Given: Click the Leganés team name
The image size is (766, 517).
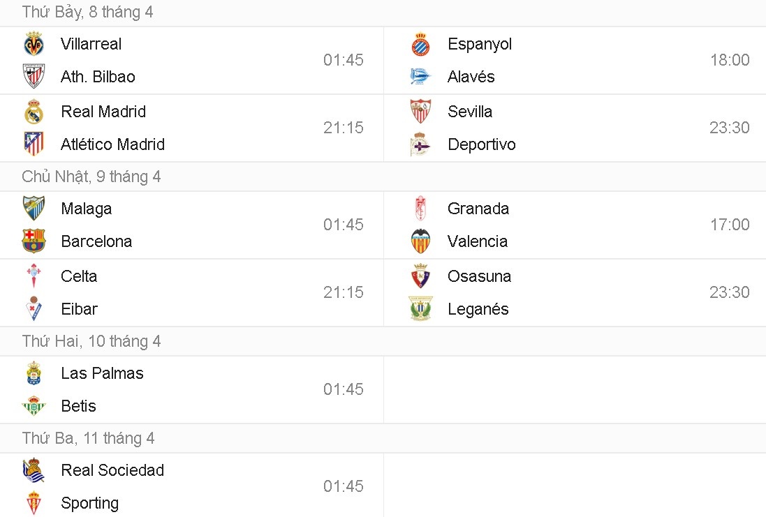Looking at the screenshot, I should (x=478, y=309).
